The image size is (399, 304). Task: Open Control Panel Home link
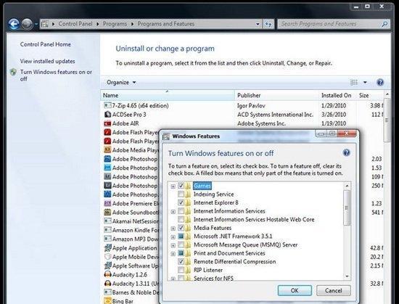[x=46, y=44]
